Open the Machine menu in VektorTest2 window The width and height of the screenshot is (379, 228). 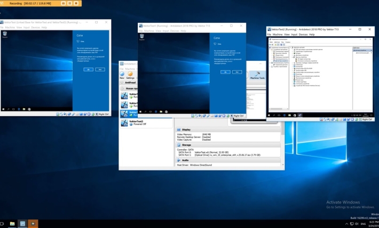click(278, 35)
